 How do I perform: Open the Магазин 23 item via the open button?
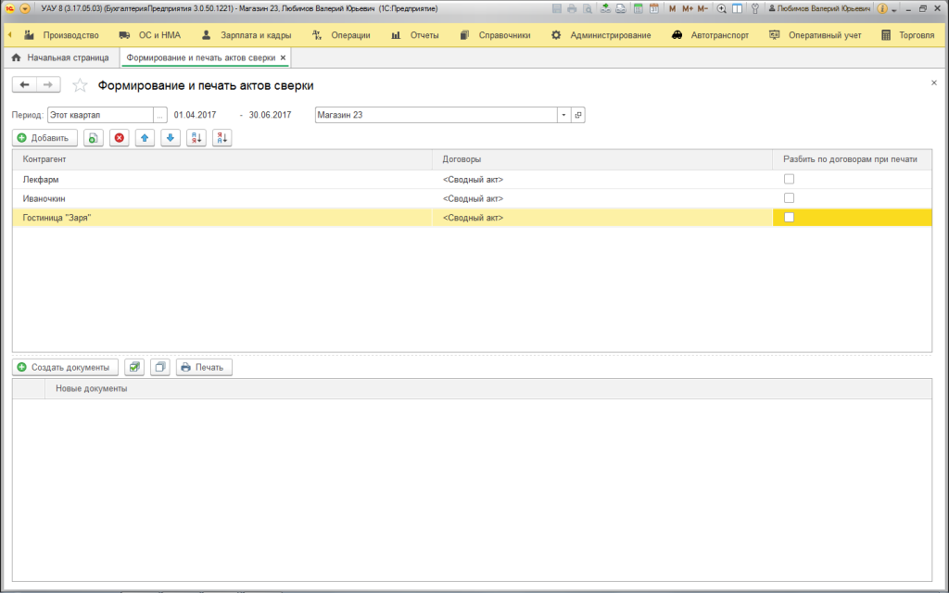(x=578, y=115)
